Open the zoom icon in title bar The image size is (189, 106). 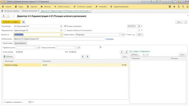[x=172, y=2]
